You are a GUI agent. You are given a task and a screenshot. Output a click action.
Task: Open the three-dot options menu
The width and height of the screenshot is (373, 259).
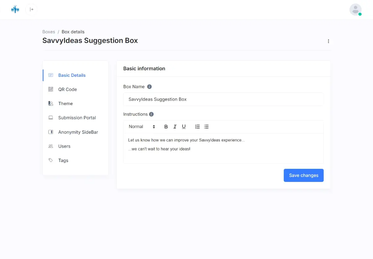pos(329,41)
